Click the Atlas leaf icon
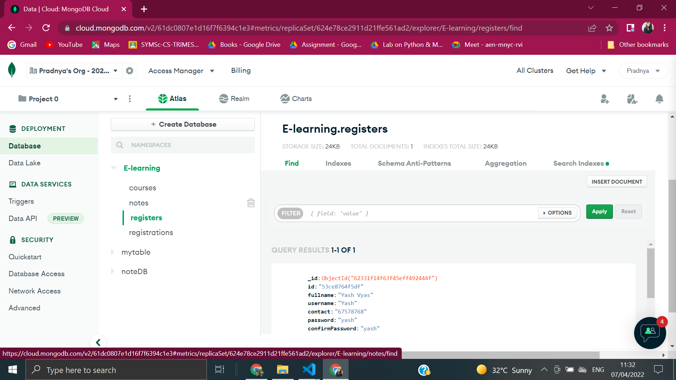Viewport: 676px width, 380px height. click(163, 99)
